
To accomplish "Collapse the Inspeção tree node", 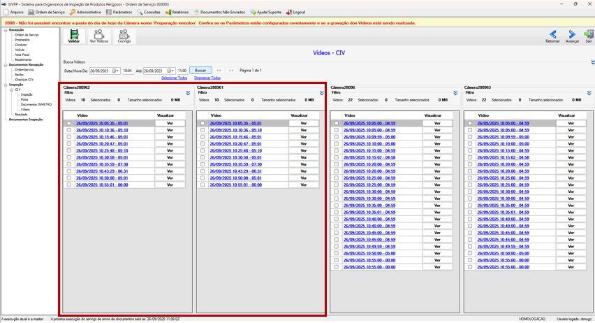I will pyautogui.click(x=6, y=85).
